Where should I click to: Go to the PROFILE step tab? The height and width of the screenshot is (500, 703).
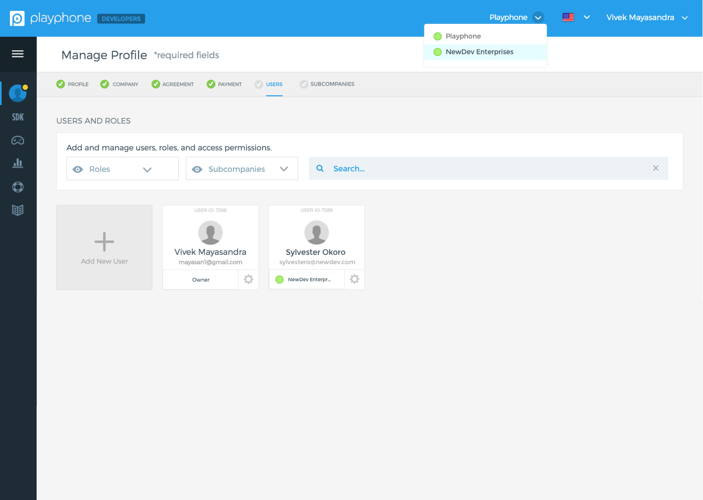78,84
